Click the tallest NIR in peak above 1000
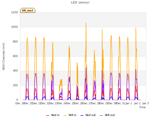Screen dimensions: 161x120 (x=86, y=23)
